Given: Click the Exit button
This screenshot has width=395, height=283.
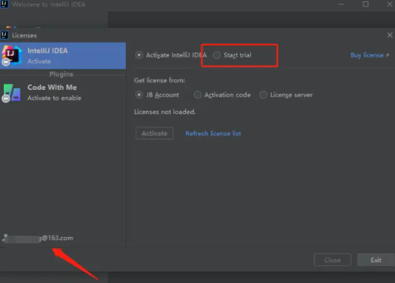Looking at the screenshot, I should [376, 260].
